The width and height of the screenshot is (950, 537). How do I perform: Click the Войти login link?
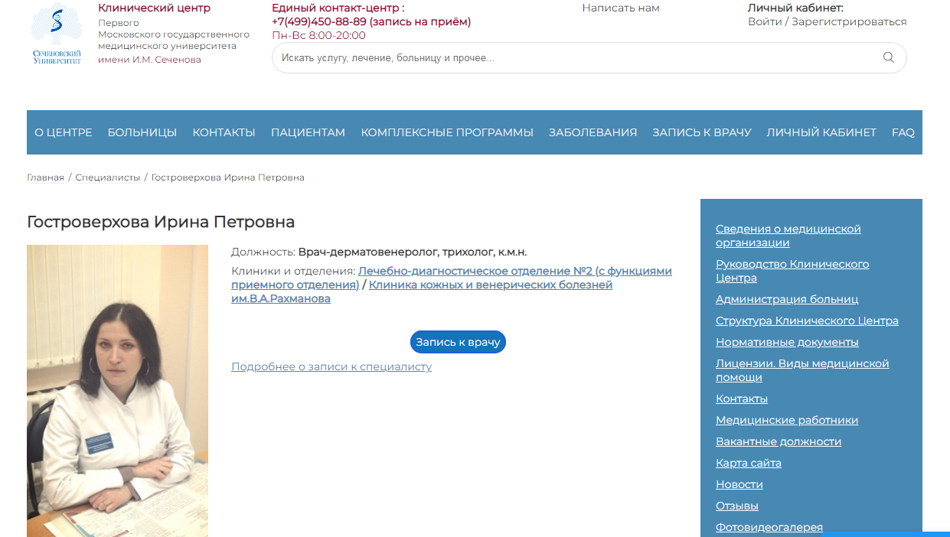765,22
